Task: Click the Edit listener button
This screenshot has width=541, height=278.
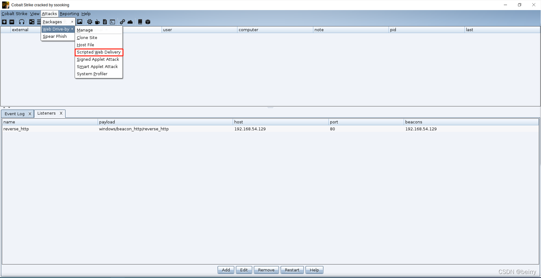Action: [x=244, y=270]
